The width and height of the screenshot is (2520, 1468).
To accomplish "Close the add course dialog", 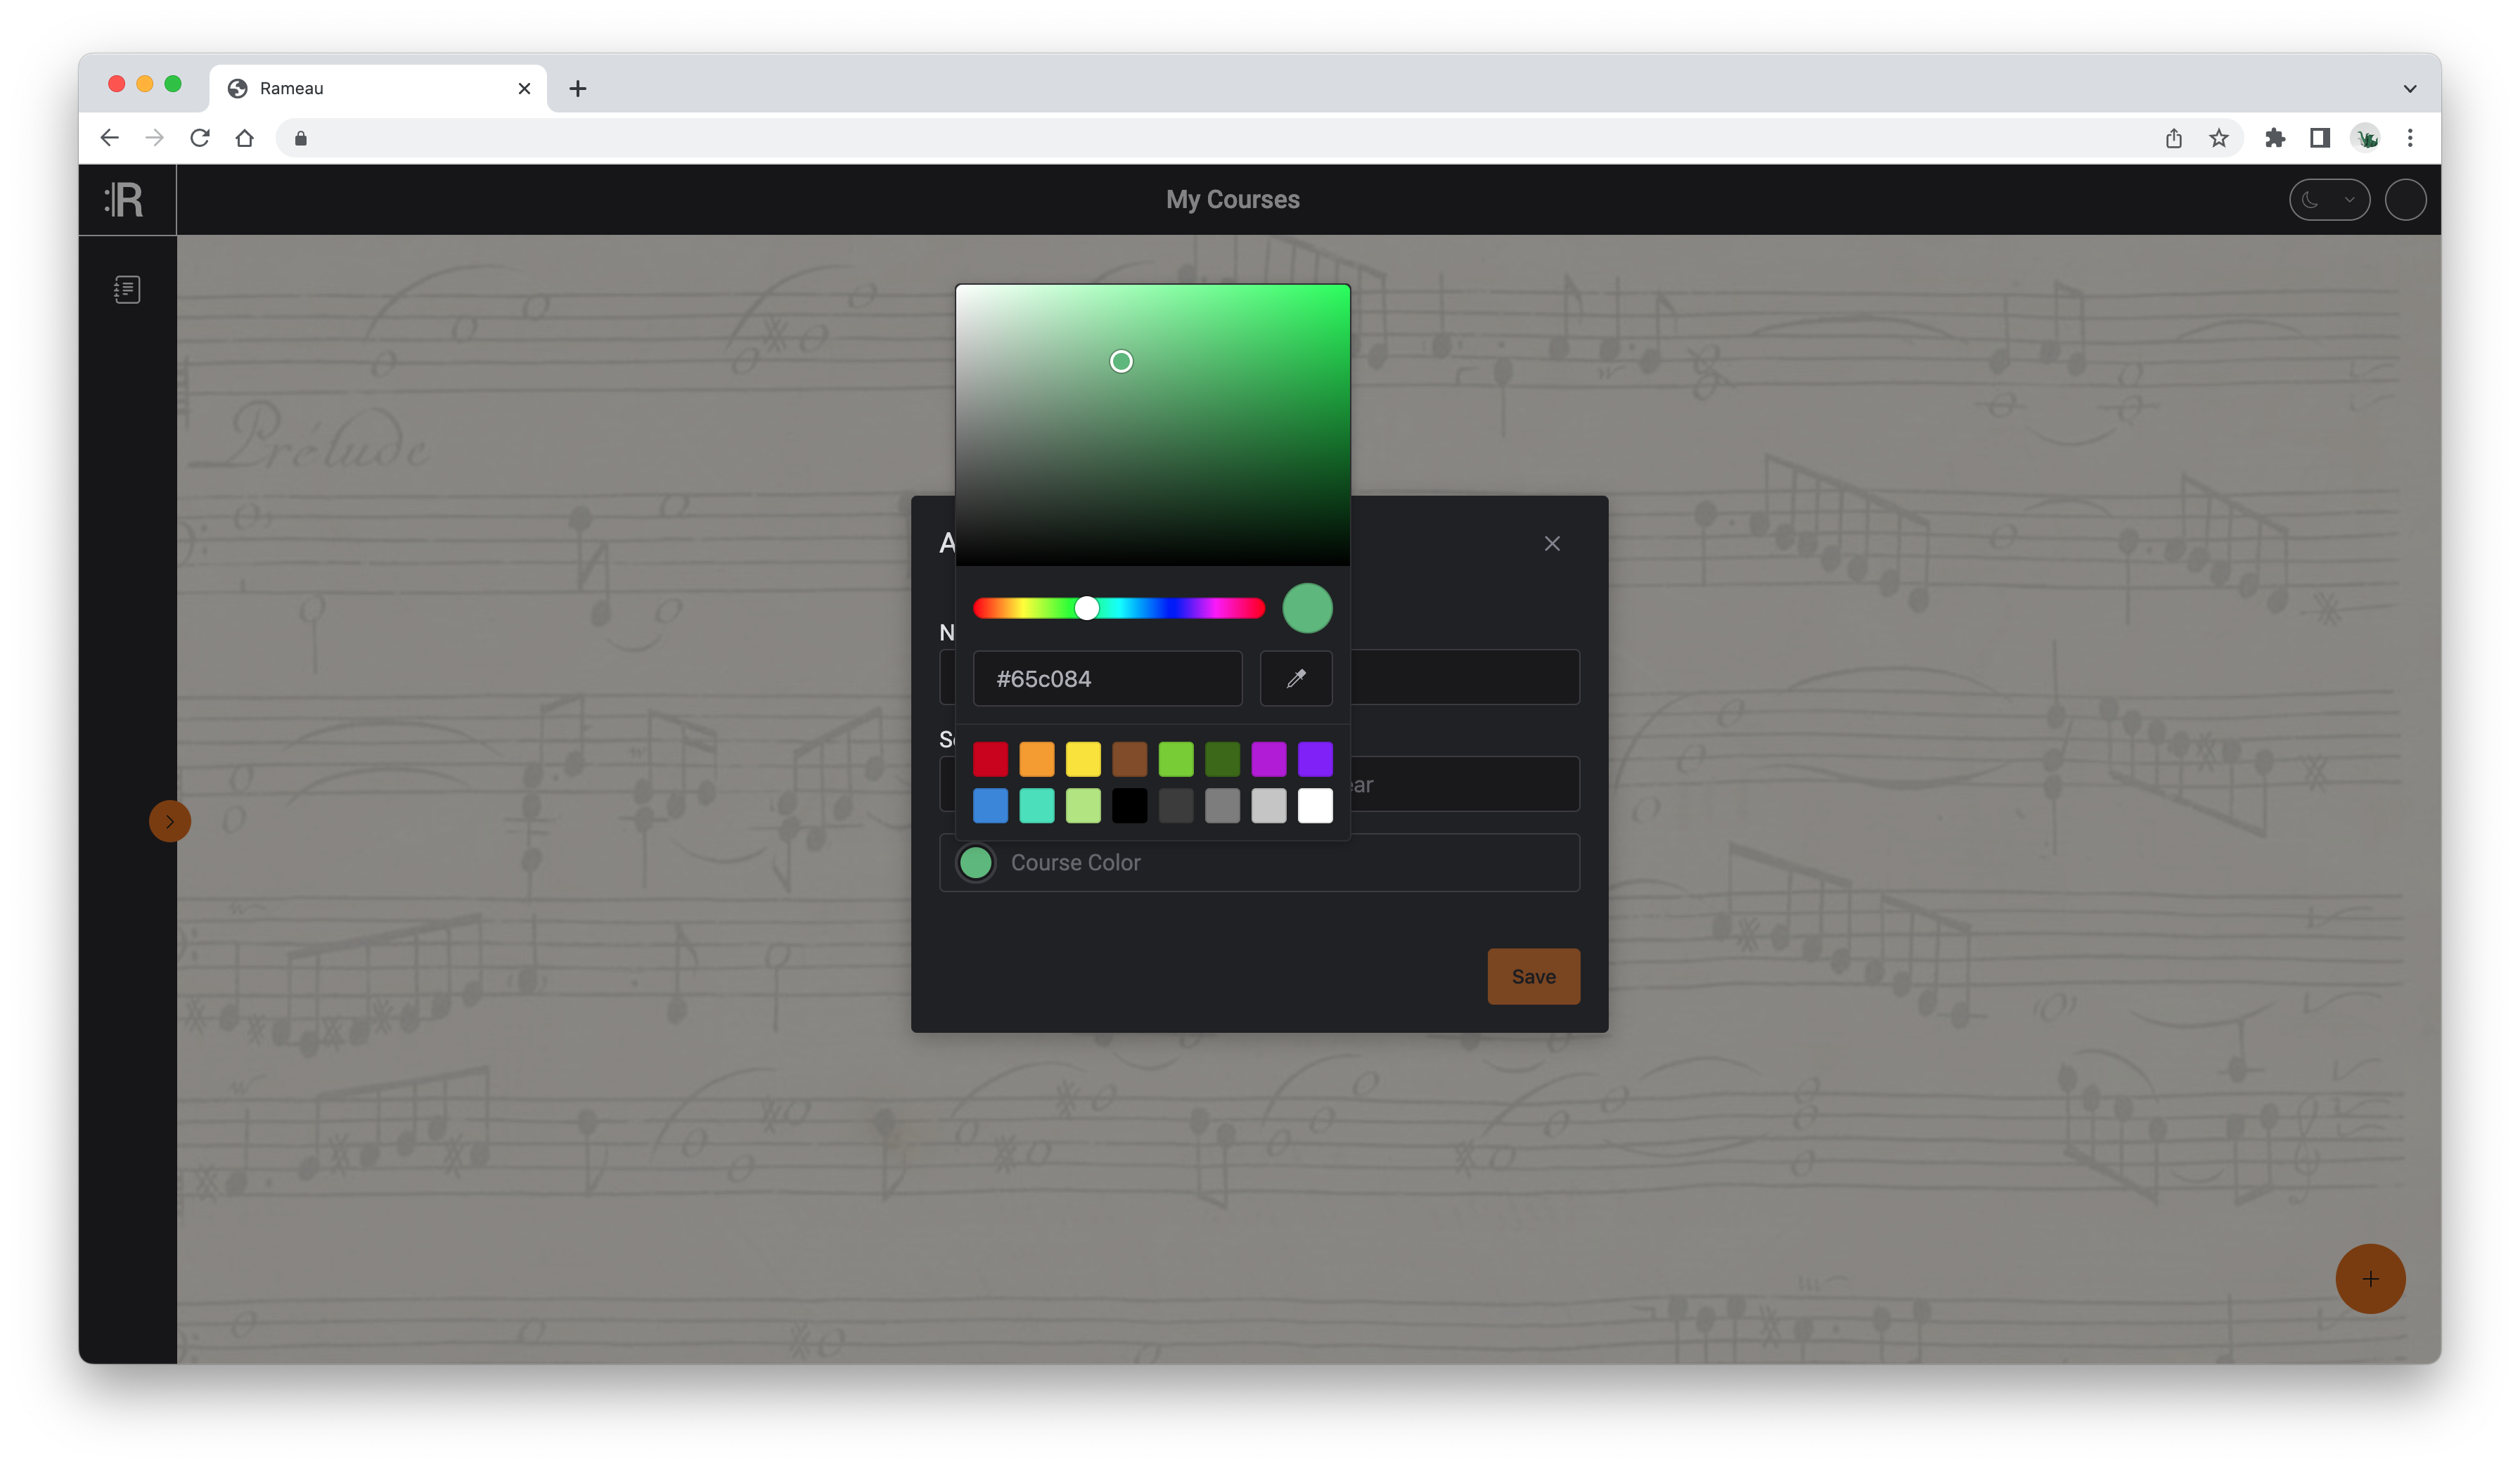I will pos(1551,543).
